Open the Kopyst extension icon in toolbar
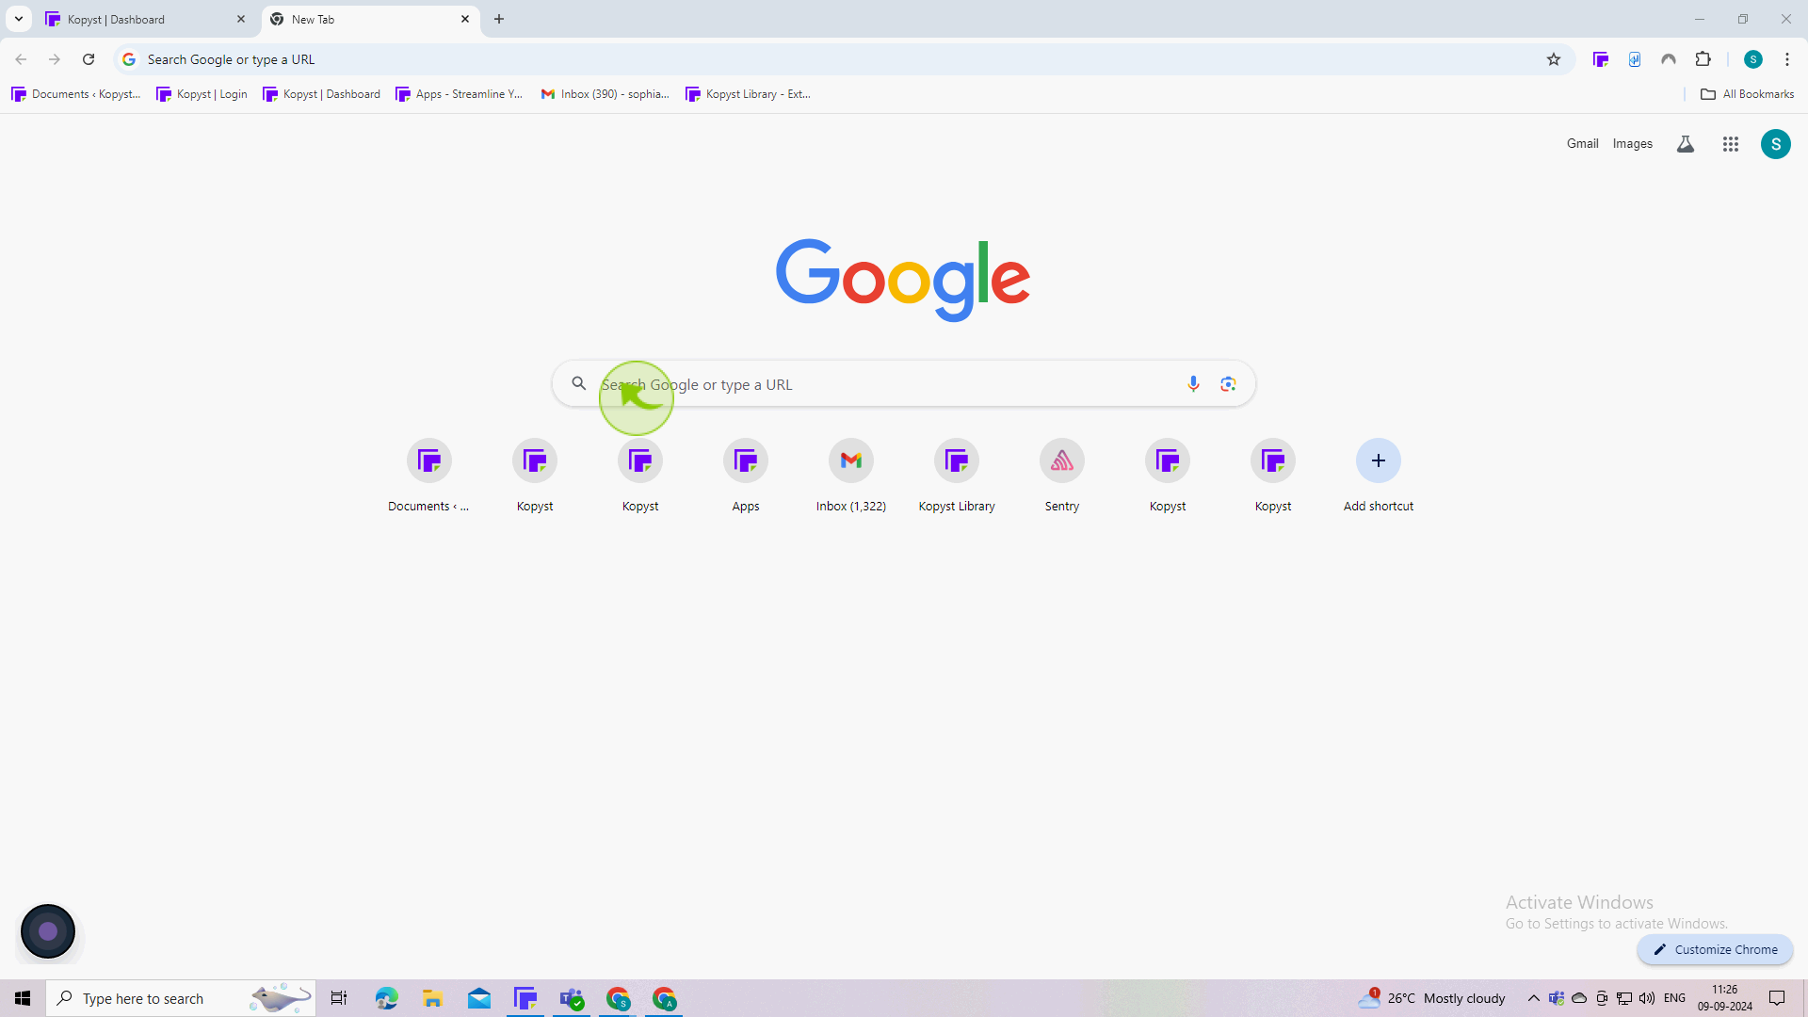This screenshot has height=1017, width=1808. click(x=1600, y=59)
